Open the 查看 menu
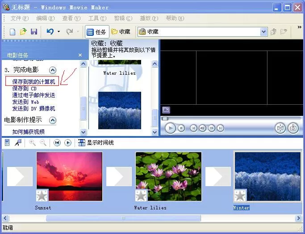305x234 pixels. tap(71, 18)
